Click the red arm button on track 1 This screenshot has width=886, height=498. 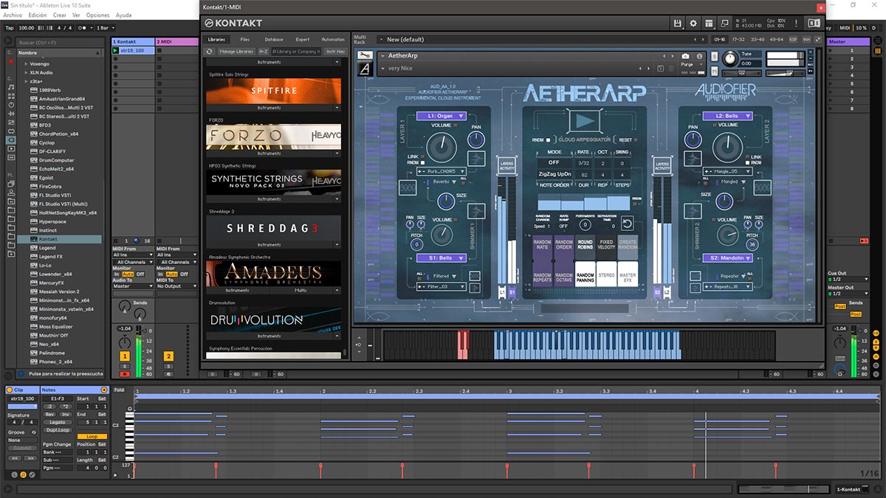[x=125, y=374]
